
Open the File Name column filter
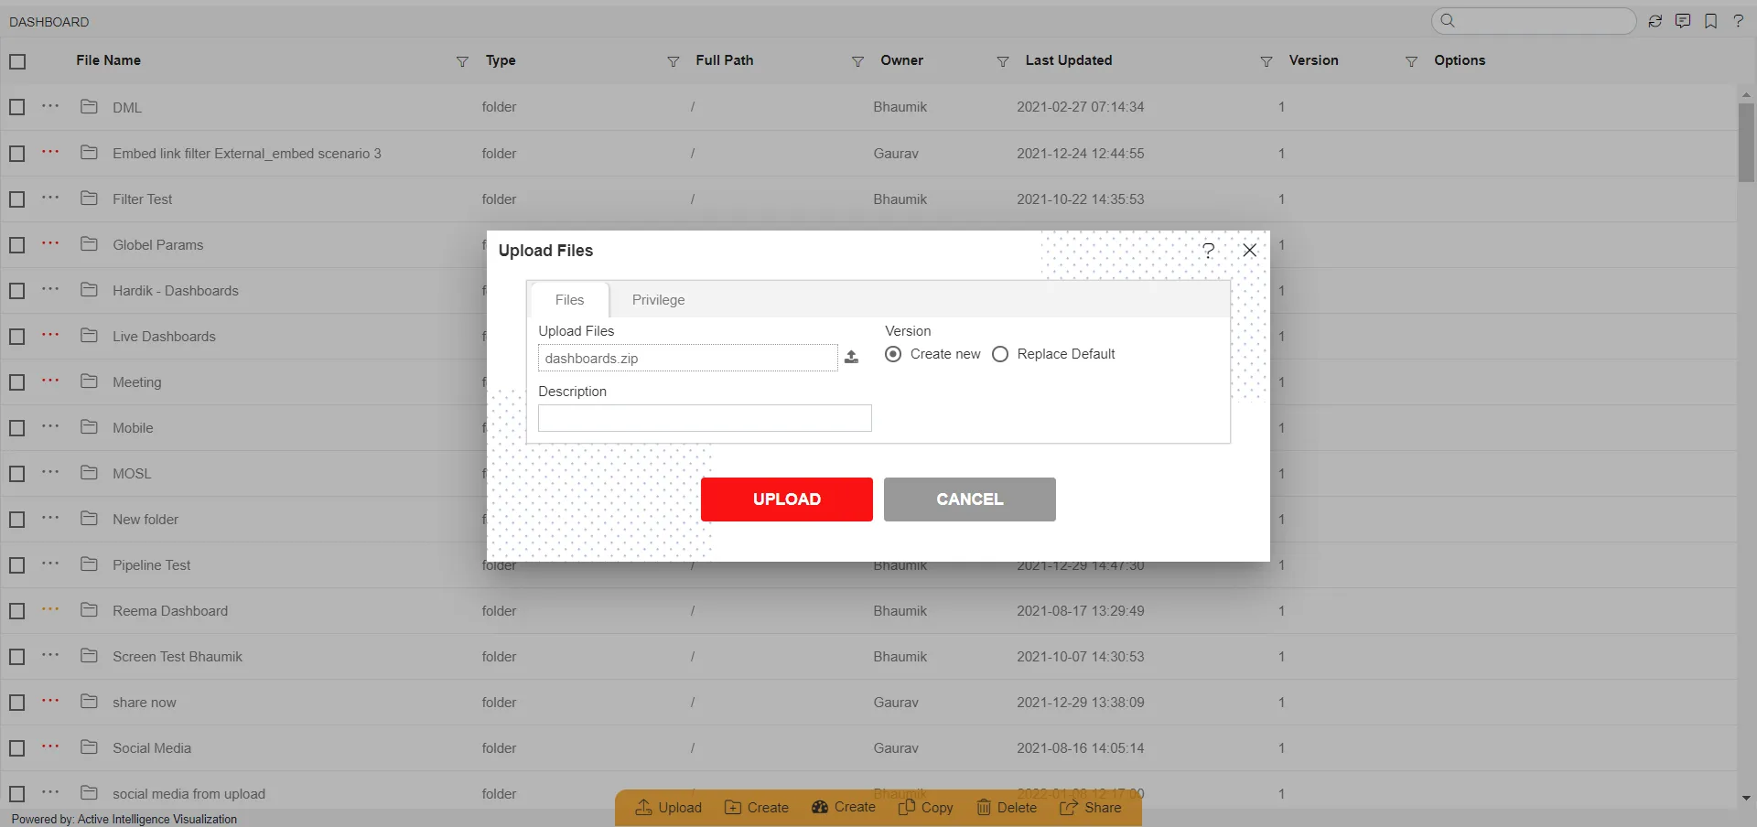pyautogui.click(x=462, y=61)
